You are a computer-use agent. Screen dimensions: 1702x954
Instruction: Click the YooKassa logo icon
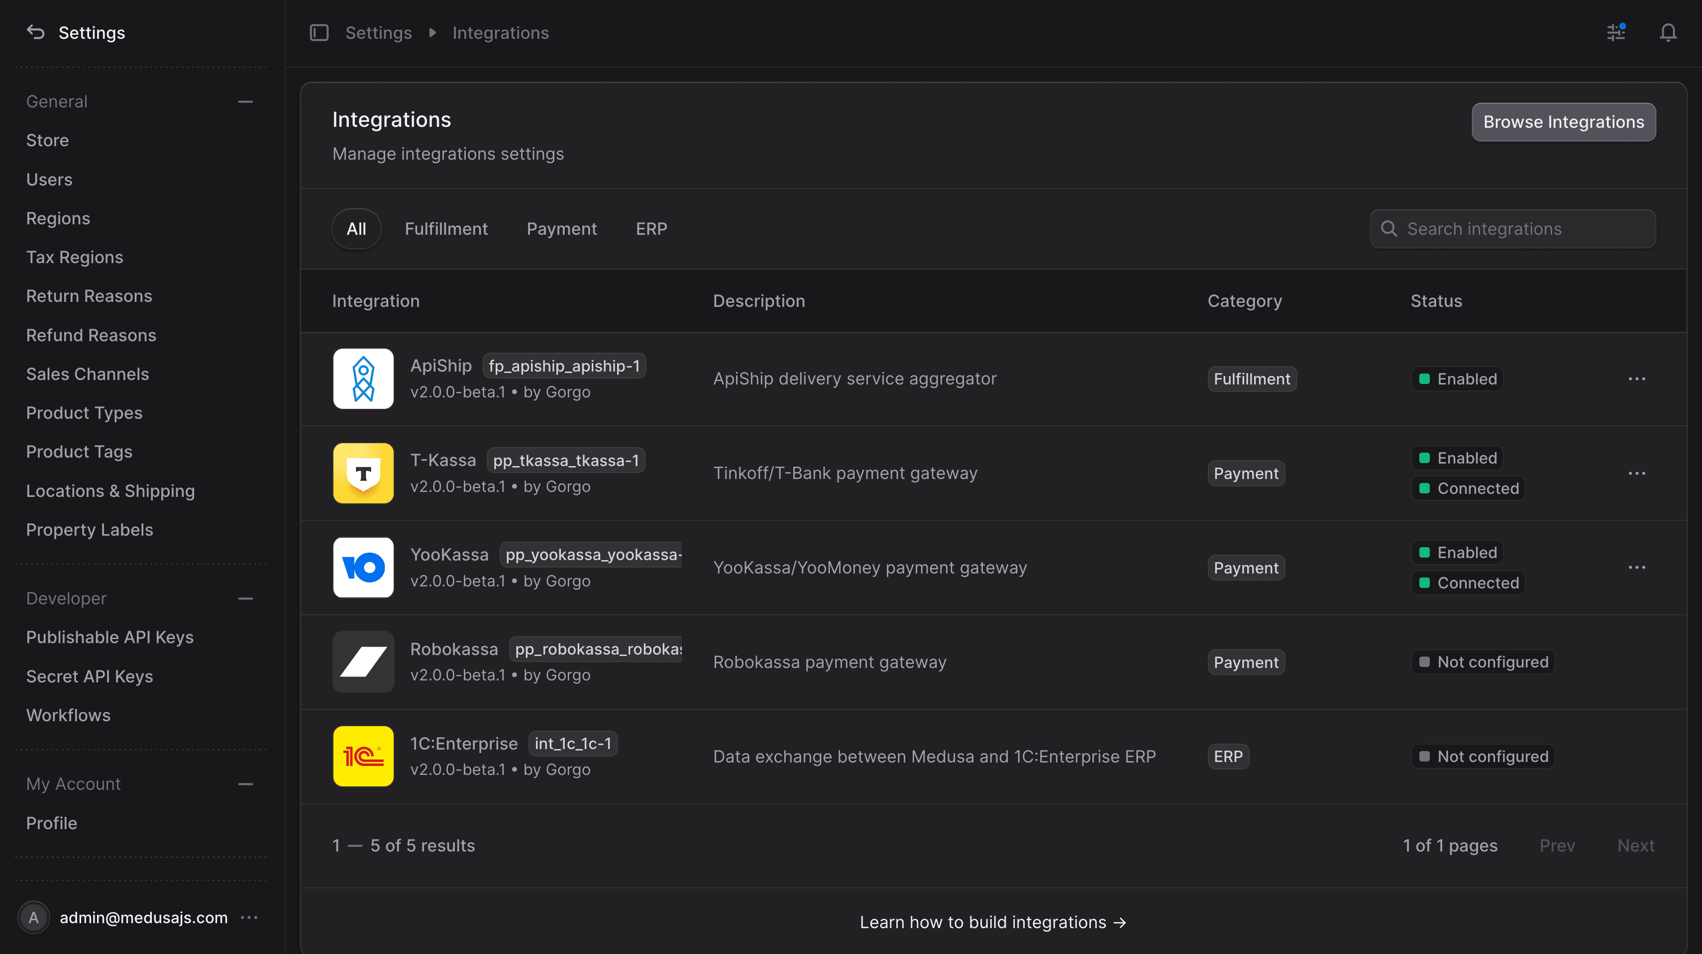coord(363,568)
